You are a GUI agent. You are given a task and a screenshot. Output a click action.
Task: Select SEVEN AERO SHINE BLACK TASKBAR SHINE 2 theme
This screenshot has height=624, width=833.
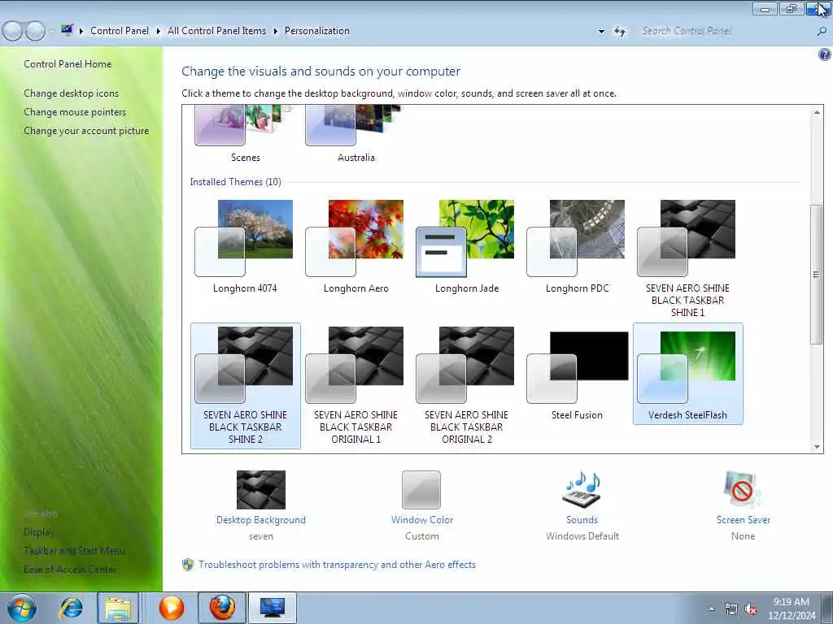pos(245,386)
